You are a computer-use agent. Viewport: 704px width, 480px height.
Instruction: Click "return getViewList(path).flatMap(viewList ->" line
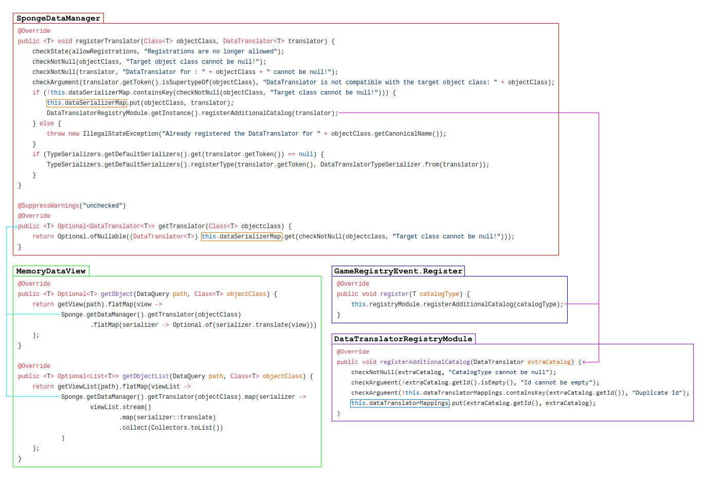[112, 386]
